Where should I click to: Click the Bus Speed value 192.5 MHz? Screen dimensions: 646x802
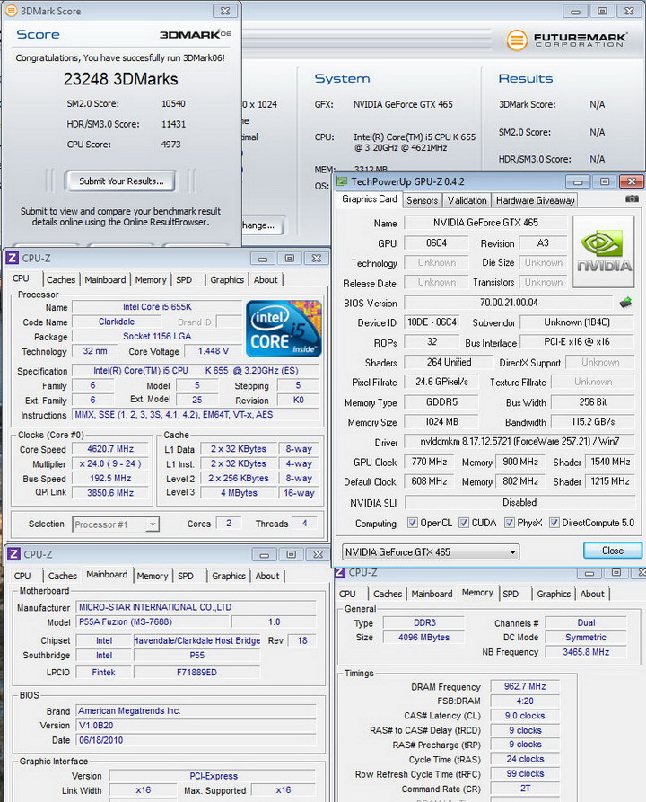tap(110, 479)
